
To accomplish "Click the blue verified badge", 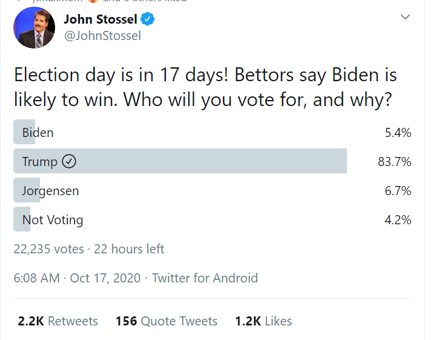I will 148,19.
